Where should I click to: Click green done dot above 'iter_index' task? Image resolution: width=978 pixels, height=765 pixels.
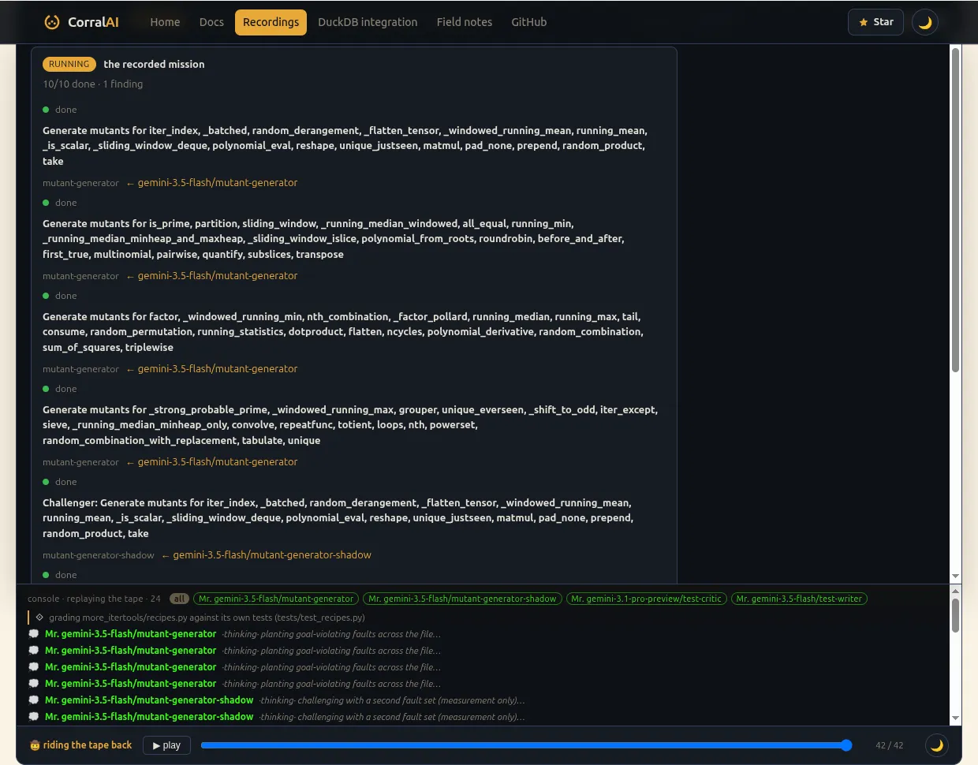pyautogui.click(x=46, y=110)
